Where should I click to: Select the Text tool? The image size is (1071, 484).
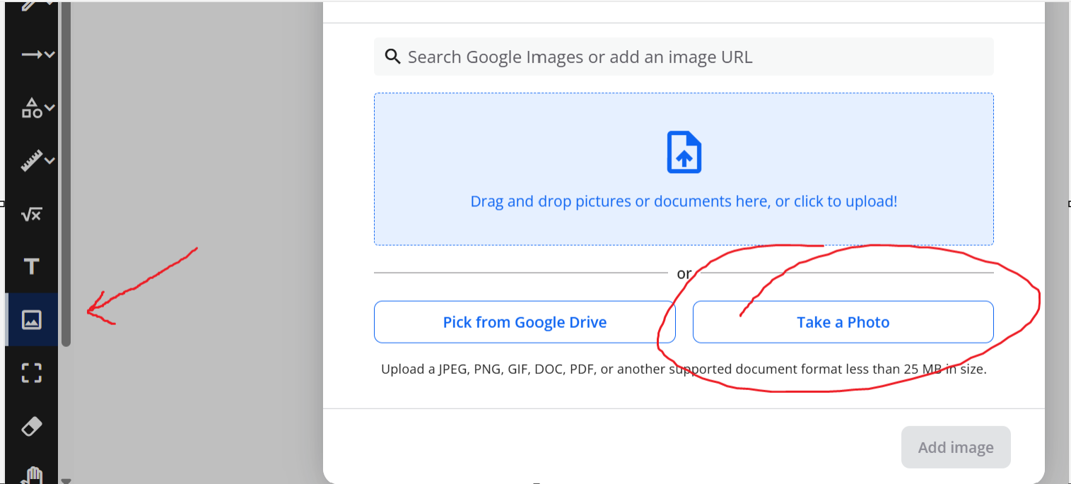pyautogui.click(x=31, y=267)
